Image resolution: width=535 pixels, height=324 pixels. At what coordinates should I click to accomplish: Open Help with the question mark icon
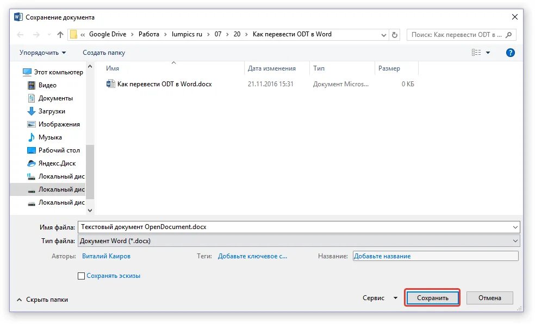510,53
